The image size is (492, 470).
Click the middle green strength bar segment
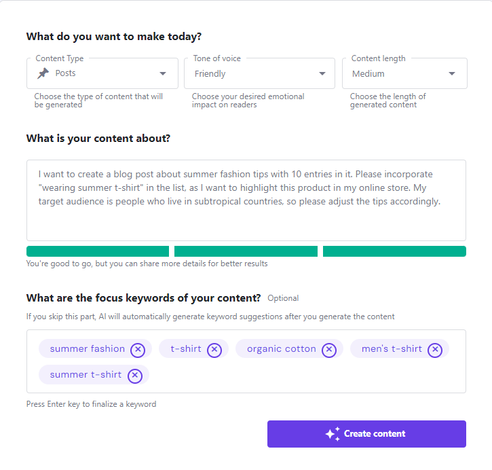point(246,251)
